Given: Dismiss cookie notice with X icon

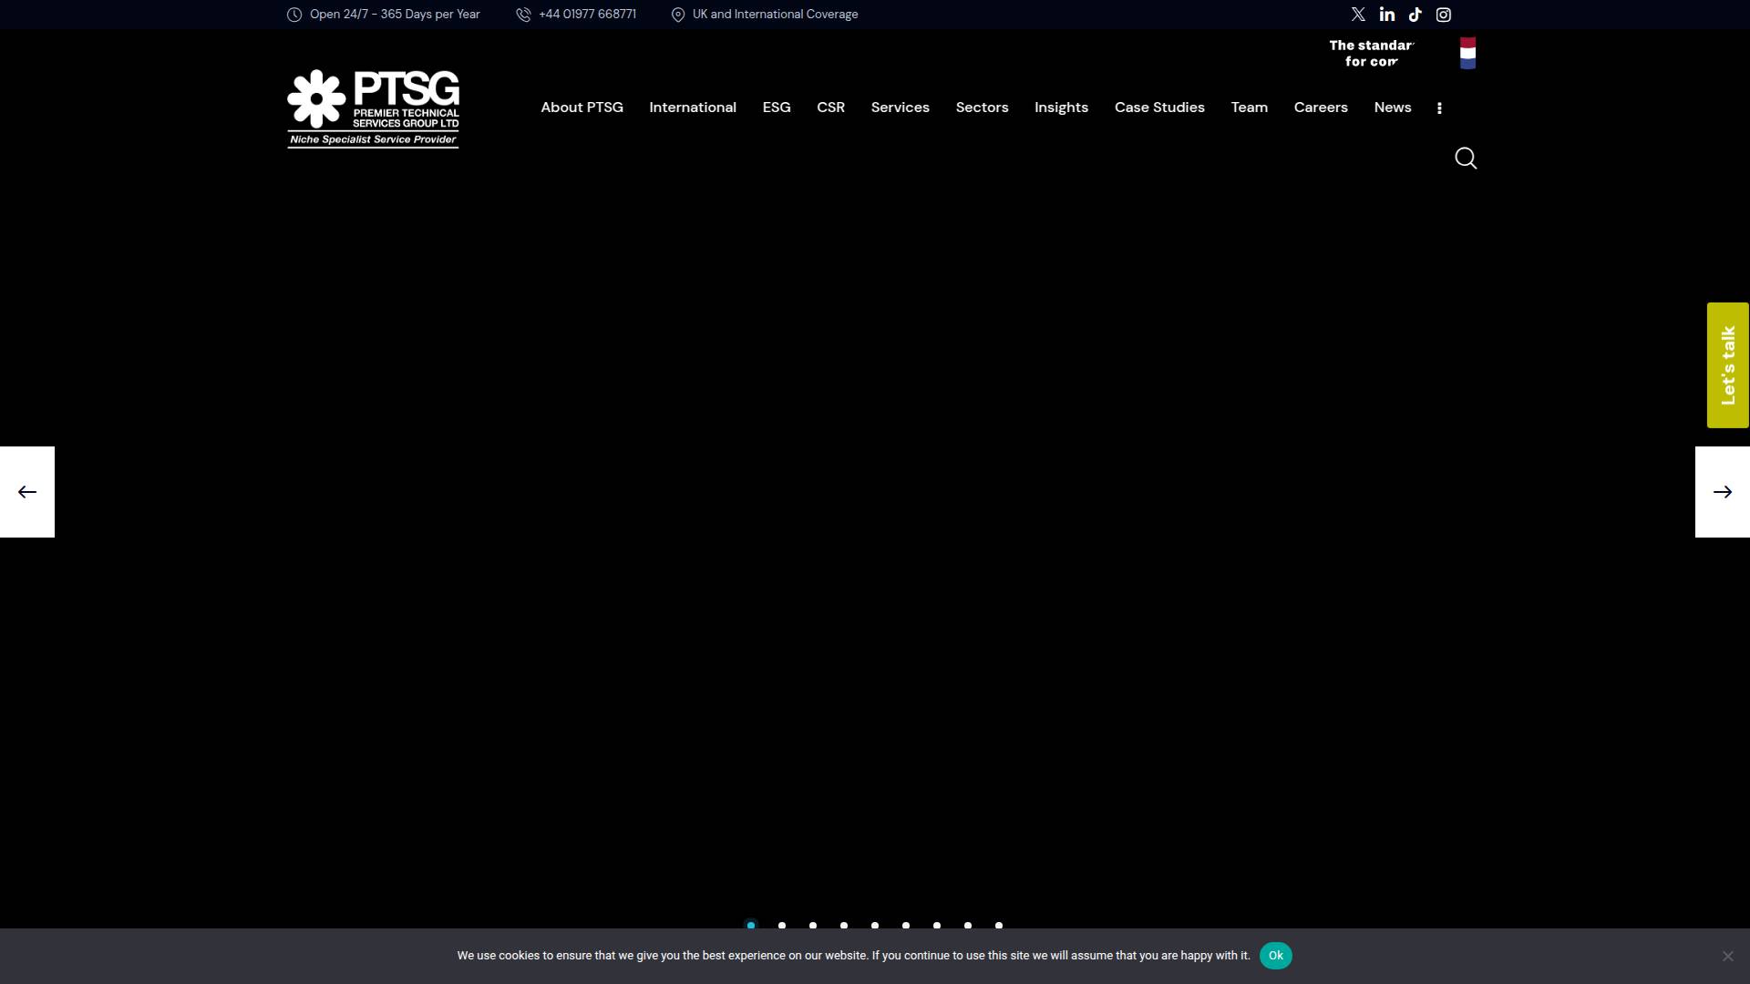Looking at the screenshot, I should coord(1727,956).
